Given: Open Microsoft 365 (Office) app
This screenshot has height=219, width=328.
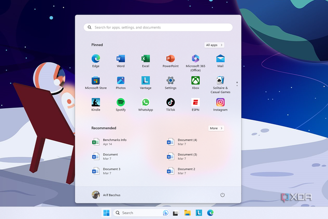Looking at the screenshot, I should tap(195, 63).
